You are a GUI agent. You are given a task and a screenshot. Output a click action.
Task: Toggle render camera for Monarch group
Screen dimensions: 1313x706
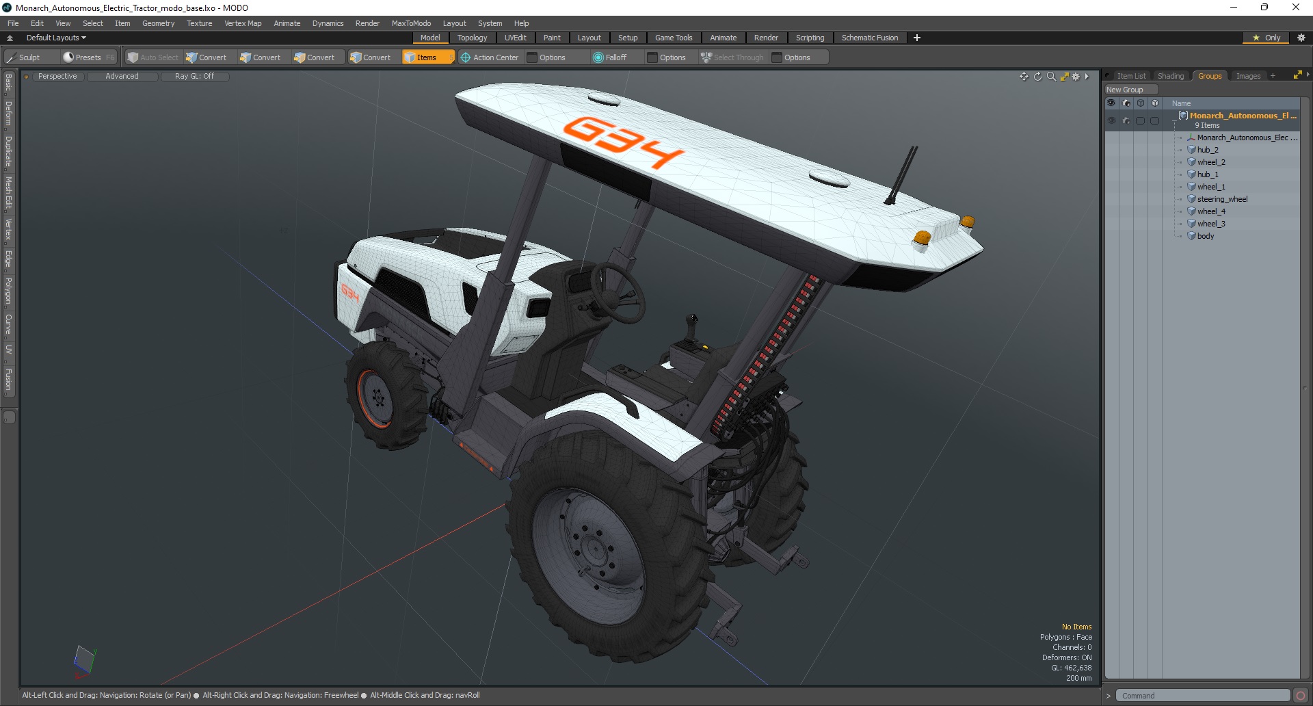(1126, 120)
